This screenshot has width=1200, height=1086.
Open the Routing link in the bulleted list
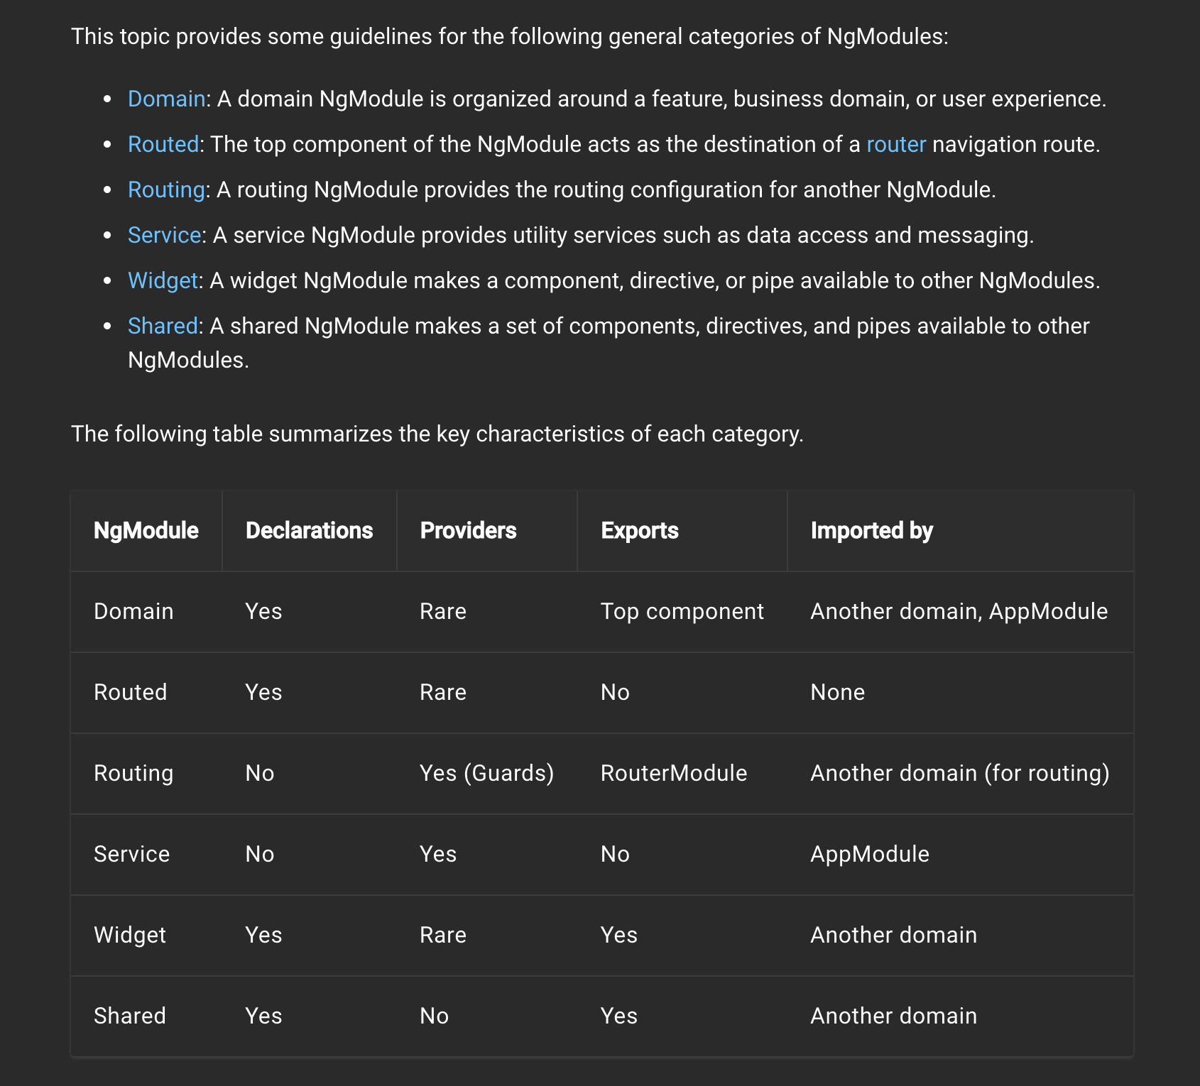pyautogui.click(x=166, y=190)
